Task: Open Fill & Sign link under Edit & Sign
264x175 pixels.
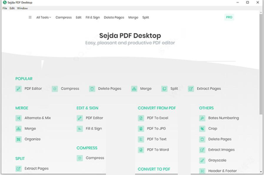Action: (94, 129)
